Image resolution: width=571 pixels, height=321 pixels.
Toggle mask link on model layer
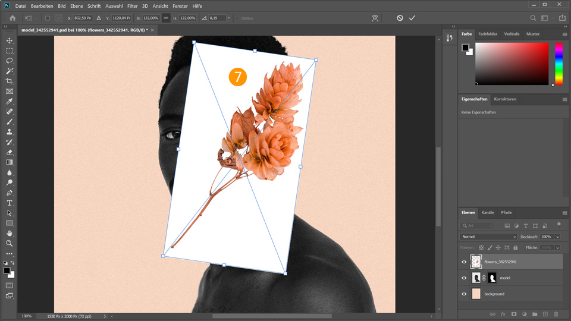[x=484, y=278]
